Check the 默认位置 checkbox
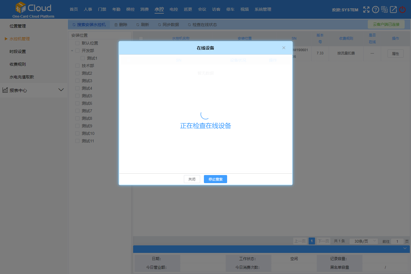The height and width of the screenshot is (274, 411). (x=77, y=43)
